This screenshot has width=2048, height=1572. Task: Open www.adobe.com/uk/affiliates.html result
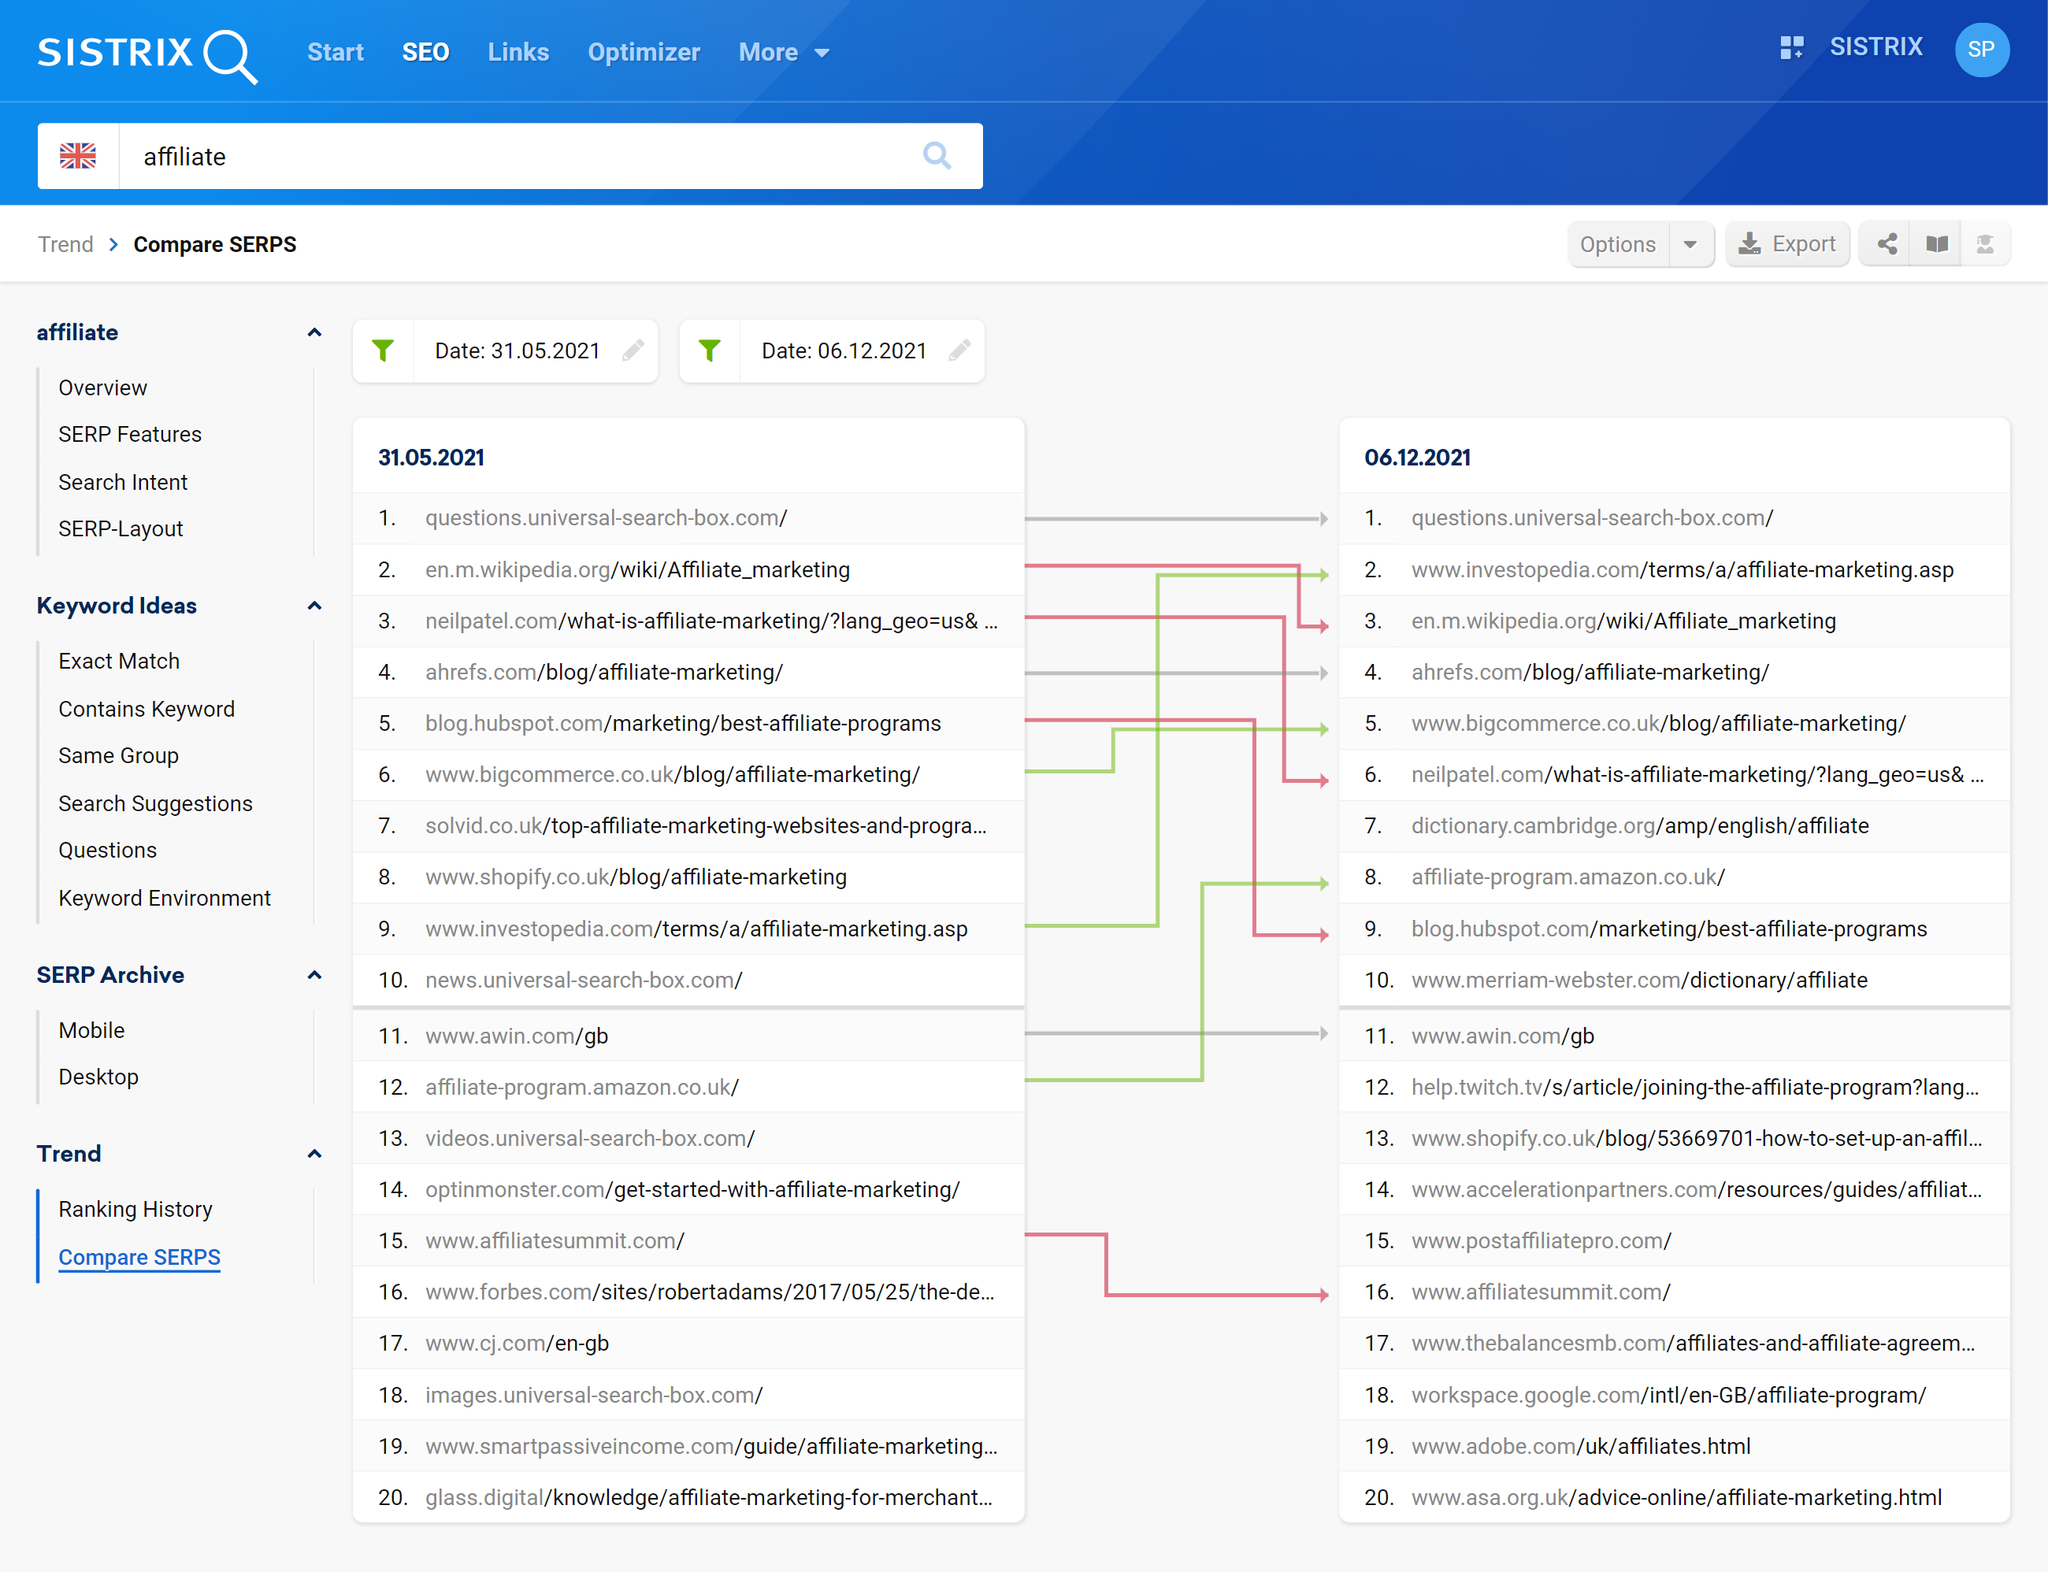(x=1581, y=1446)
